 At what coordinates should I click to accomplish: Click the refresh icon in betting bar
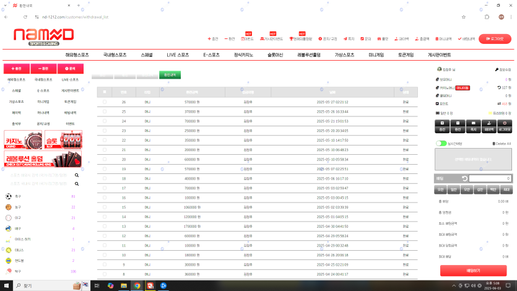(464, 178)
